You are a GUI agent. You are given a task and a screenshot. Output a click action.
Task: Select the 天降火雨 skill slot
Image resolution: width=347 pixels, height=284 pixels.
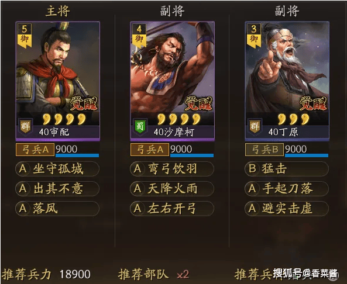[x=172, y=189]
